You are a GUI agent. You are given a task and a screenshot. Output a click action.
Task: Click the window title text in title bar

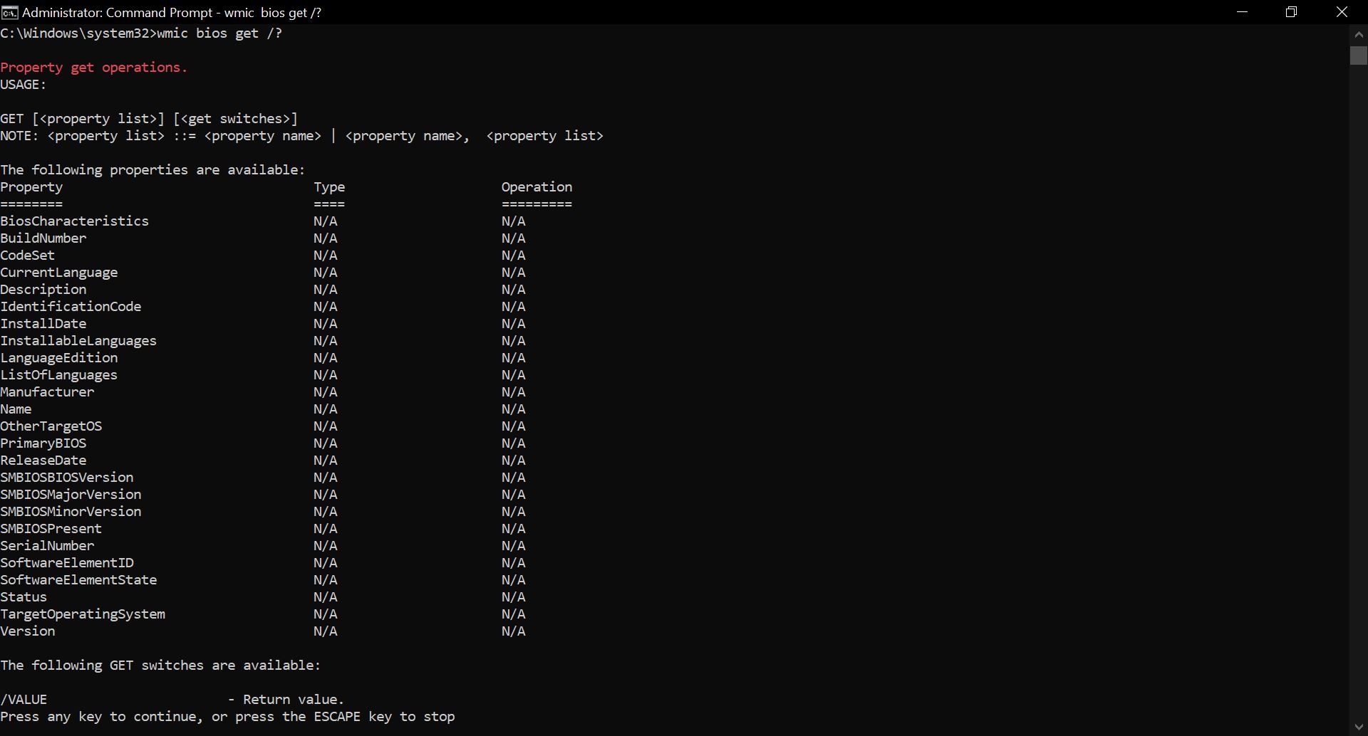172,12
